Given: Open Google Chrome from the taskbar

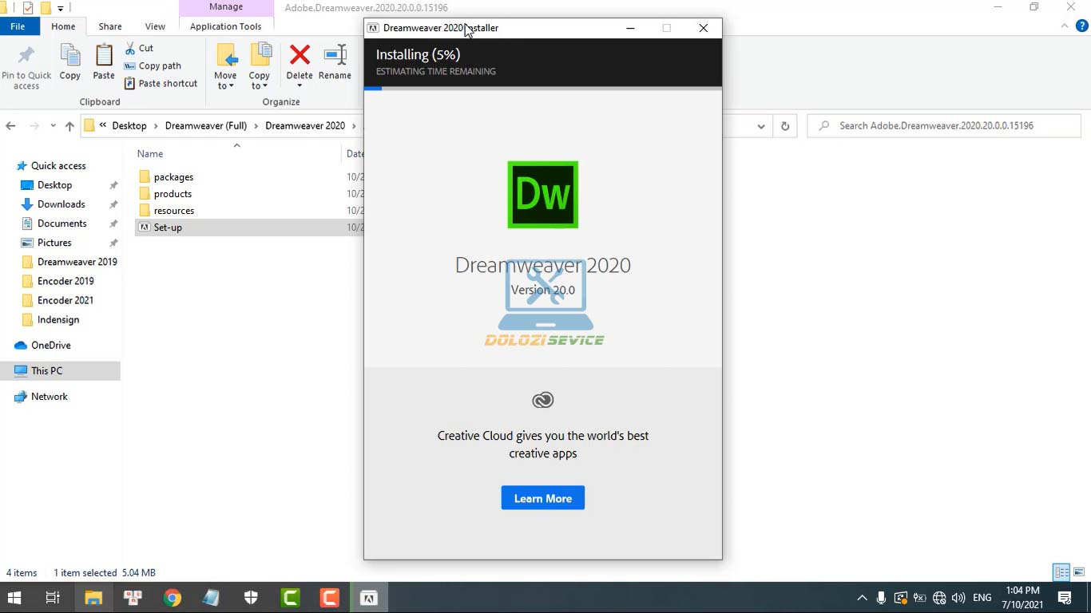Looking at the screenshot, I should point(170,596).
